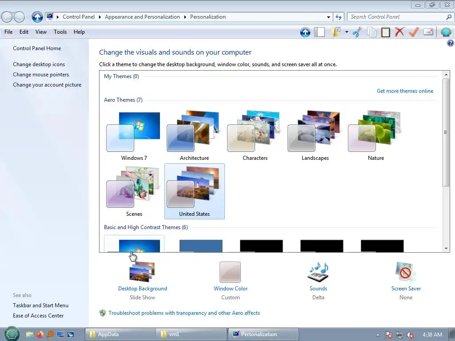Click the Up arrow beside address bar
The image size is (455, 341).
point(37,17)
